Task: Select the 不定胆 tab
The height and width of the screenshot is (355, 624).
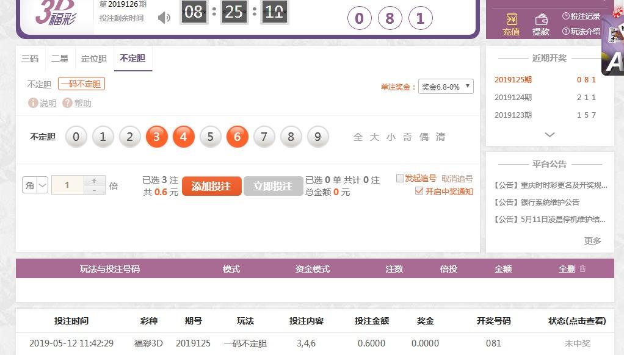Action: tap(132, 58)
